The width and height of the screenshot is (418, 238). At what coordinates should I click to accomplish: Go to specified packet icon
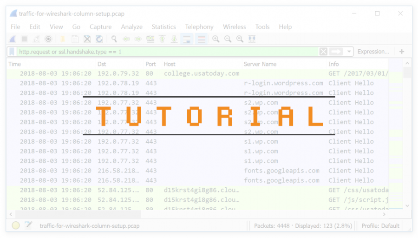(x=150, y=39)
